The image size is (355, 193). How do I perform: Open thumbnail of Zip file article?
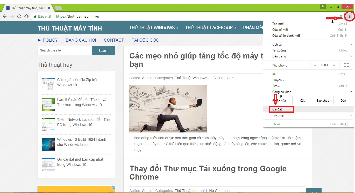tap(48, 85)
